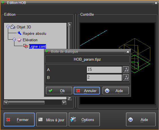The height and width of the screenshot is (130, 159).
Task: Click the measure icon next to field A
Action: (126, 70)
